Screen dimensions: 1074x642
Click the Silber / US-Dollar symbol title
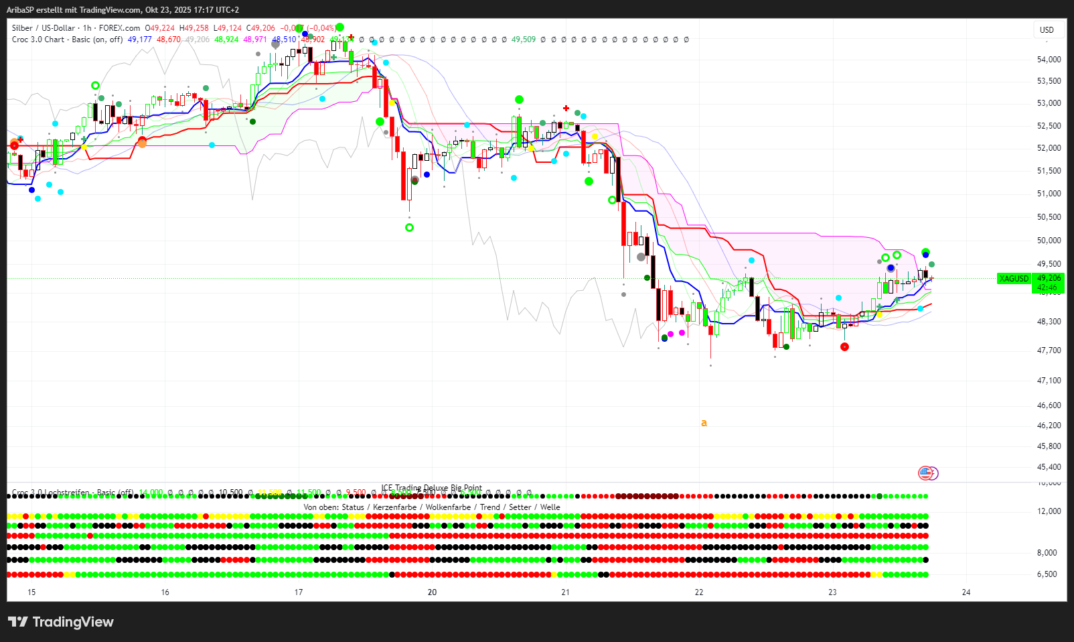click(44, 28)
